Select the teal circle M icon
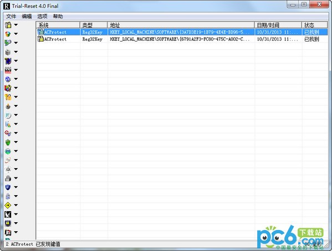The width and height of the screenshot is (332, 251). coord(8,151)
